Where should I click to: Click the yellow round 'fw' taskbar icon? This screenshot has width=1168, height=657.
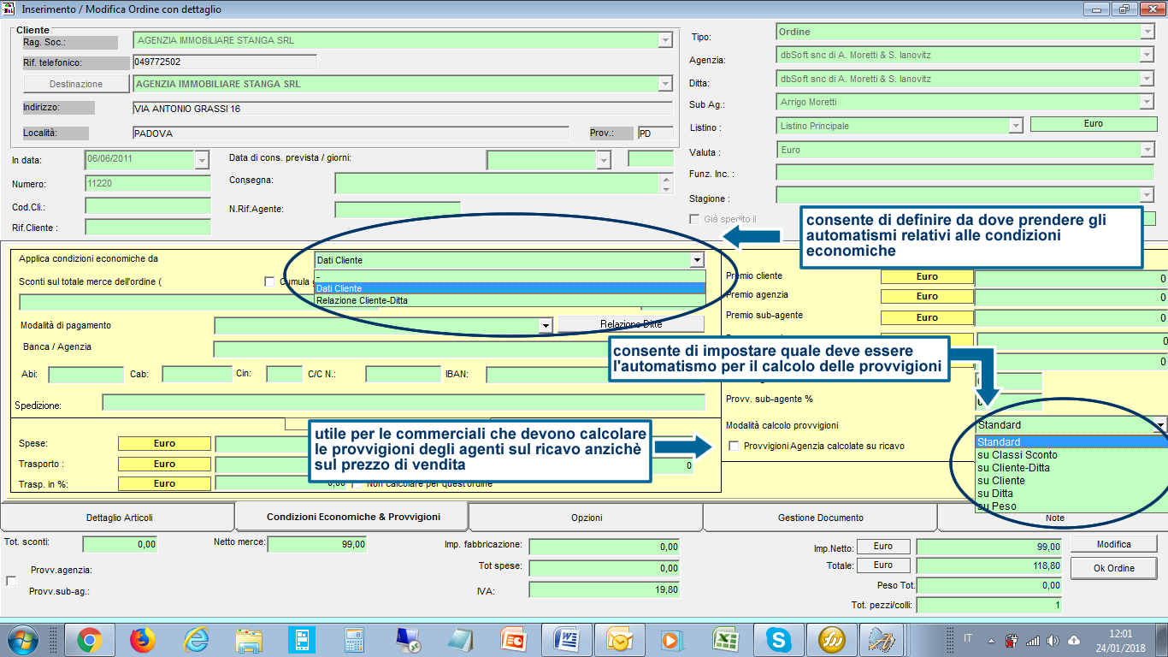click(x=832, y=639)
